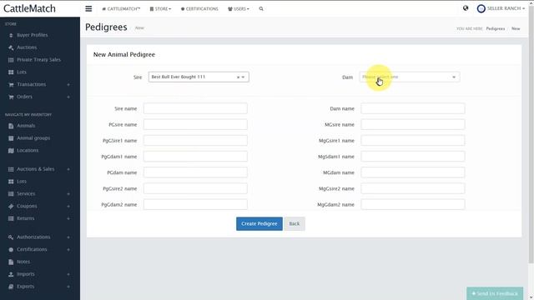Open the Dam select dropdown

[x=410, y=77]
